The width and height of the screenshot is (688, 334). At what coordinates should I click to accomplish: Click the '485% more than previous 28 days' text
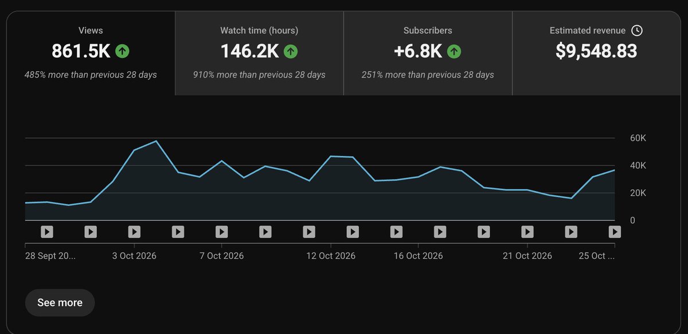pyautogui.click(x=91, y=75)
